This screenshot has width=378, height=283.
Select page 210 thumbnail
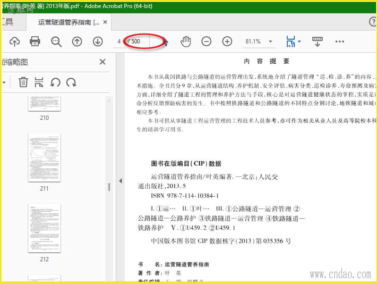coord(44,103)
